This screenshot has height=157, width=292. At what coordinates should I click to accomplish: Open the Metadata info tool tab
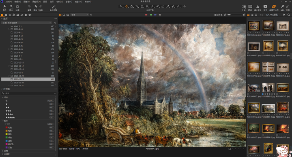coord(30,15)
